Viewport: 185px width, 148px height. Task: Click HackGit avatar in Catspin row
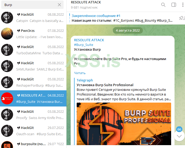pos(7,17)
